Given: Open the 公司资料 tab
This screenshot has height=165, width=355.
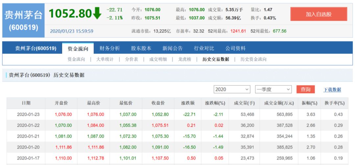Looking at the screenshot, I should [x=235, y=48].
